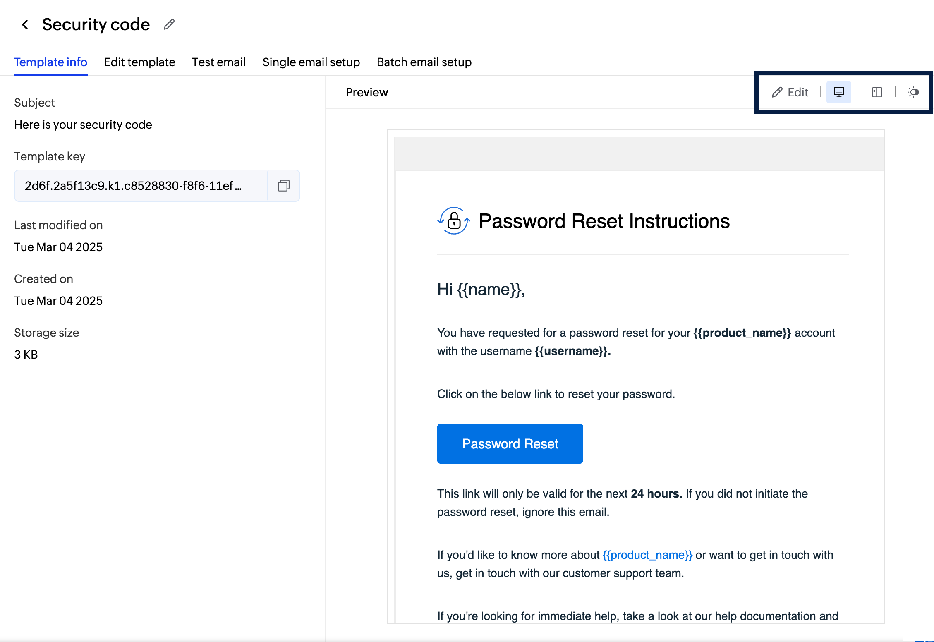Image resolution: width=934 pixels, height=642 pixels.
Task: Click the subject text 'Here is your security code'
Action: [83, 125]
